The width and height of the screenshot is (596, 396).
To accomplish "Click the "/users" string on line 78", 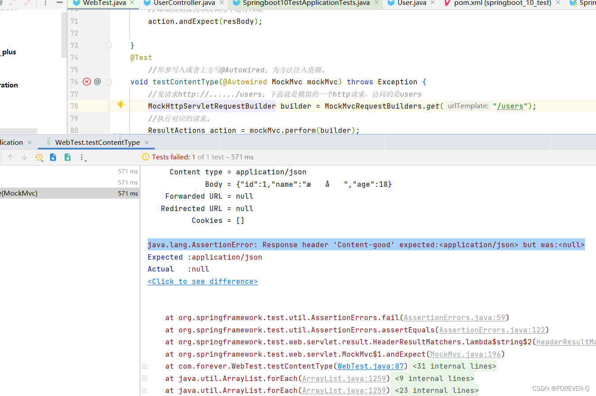I will coord(510,106).
